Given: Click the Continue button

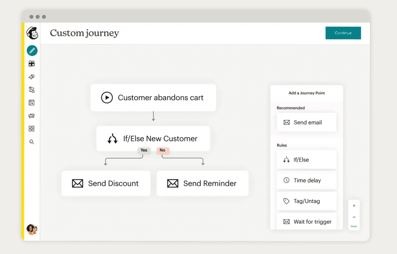Looking at the screenshot, I should (343, 33).
